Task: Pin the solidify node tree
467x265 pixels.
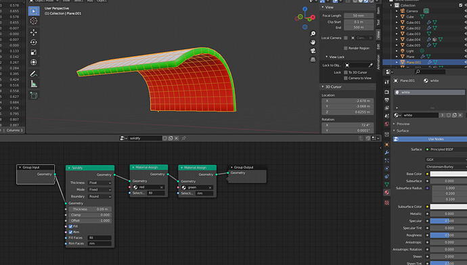Action: click(x=184, y=139)
